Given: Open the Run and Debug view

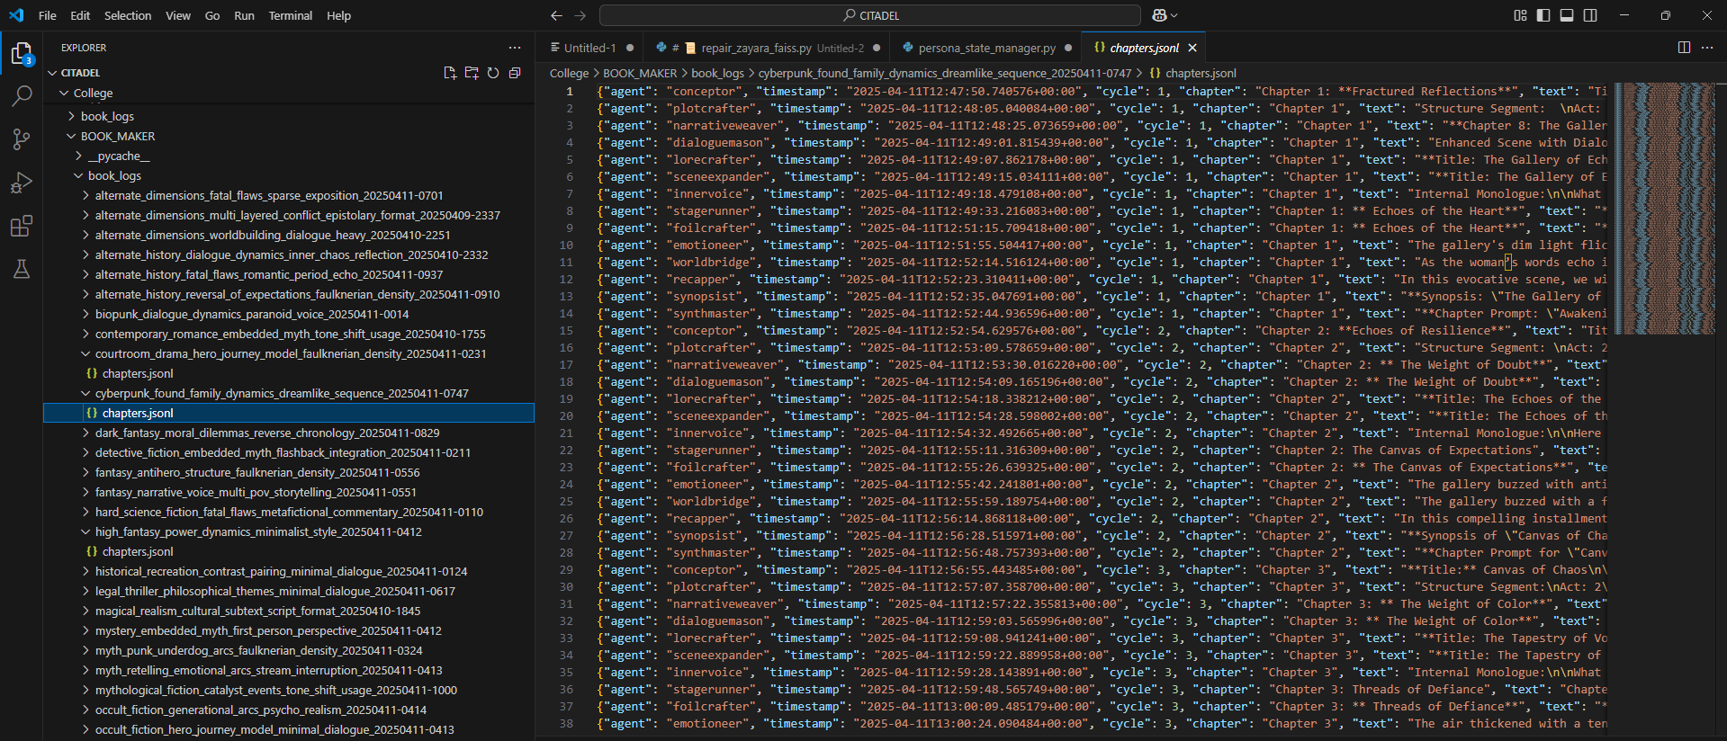Looking at the screenshot, I should (22, 183).
